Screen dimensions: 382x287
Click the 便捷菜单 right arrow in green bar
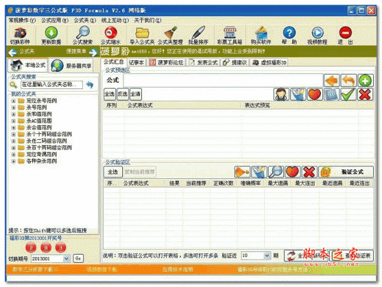(x=94, y=52)
